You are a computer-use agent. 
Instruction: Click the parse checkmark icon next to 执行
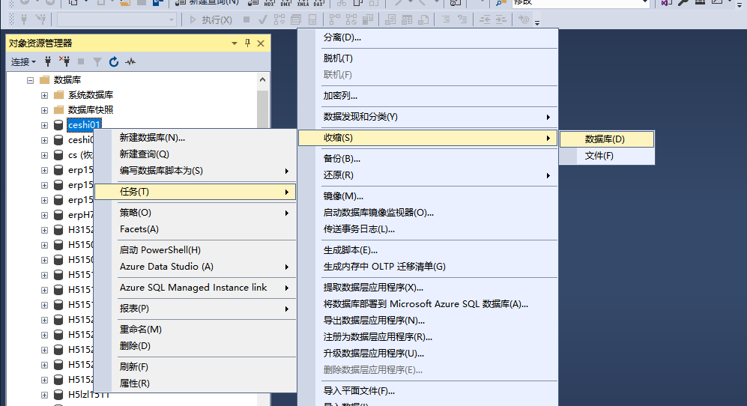click(x=263, y=19)
